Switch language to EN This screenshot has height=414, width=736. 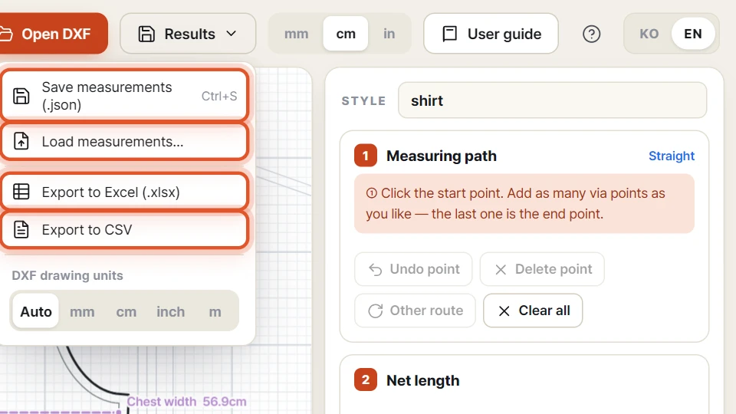[x=693, y=34]
